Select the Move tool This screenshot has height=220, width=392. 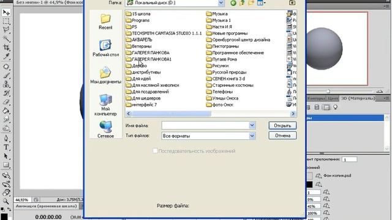pos(6,12)
